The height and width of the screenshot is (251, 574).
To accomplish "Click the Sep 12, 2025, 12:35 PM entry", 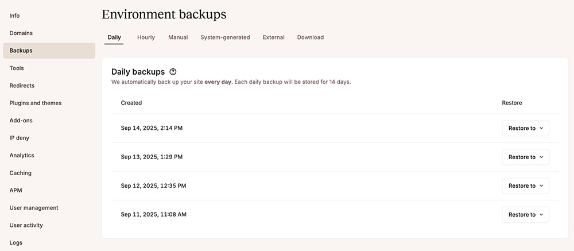I will click(x=153, y=186).
